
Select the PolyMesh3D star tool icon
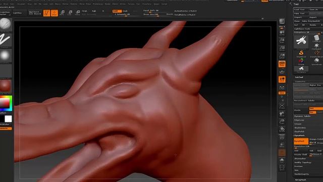coord(316,46)
